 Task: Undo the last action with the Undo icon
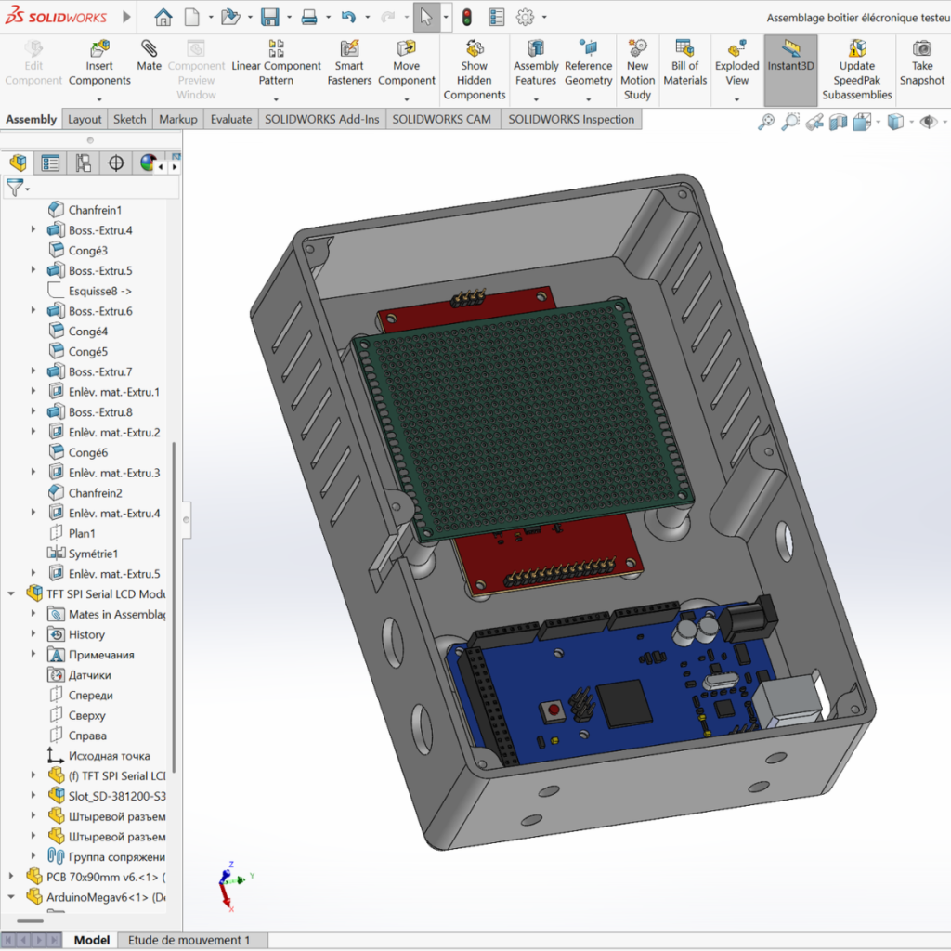tap(348, 17)
